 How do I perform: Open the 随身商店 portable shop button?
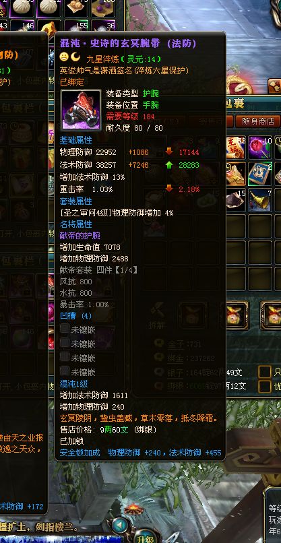[x=258, y=121]
